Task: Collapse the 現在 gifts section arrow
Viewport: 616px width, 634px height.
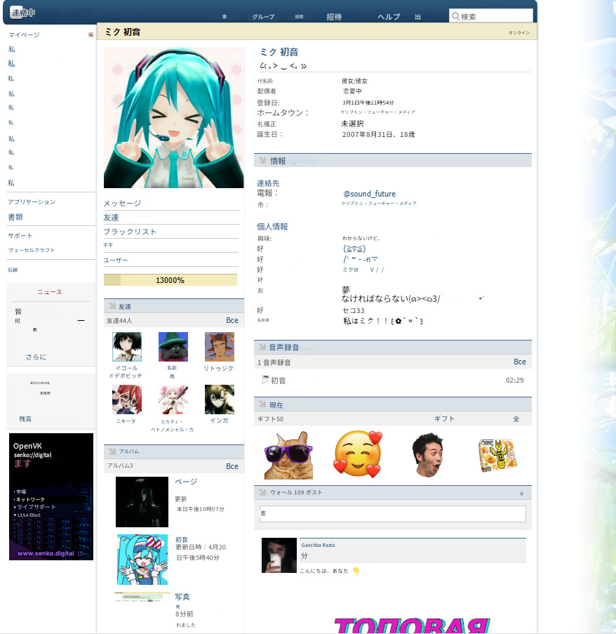Action: (x=262, y=404)
